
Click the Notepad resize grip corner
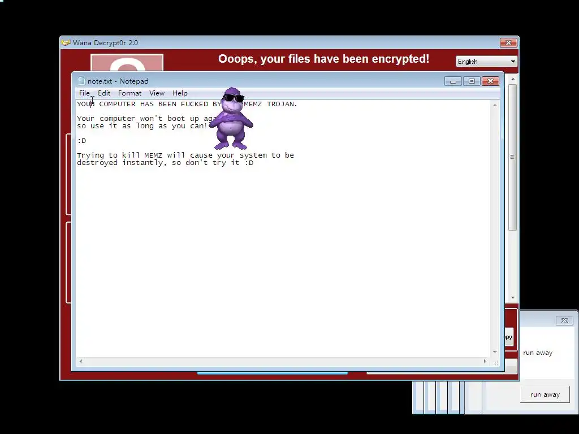tap(495, 363)
